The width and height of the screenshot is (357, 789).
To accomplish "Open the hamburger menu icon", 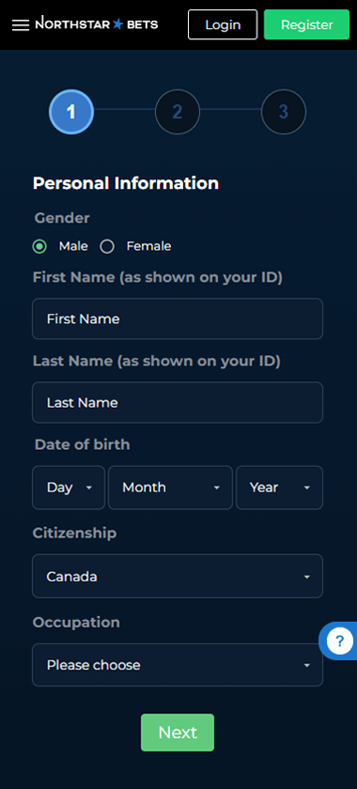I will pos(21,25).
